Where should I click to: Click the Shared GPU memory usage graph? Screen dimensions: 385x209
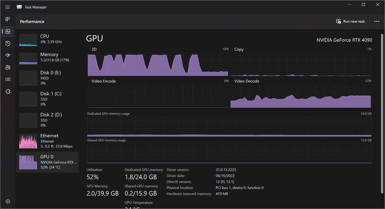tap(229, 153)
